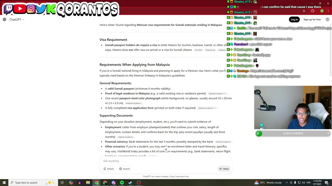Open embamex citation after bank statements line
The width and height of the screenshot is (332, 186).
coord(223,142)
